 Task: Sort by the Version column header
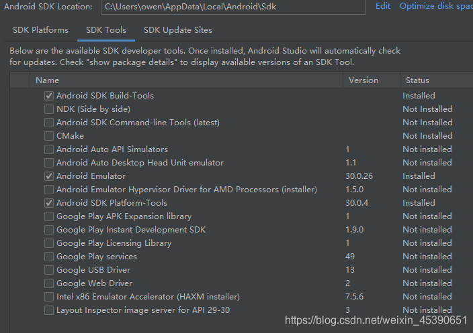372,80
